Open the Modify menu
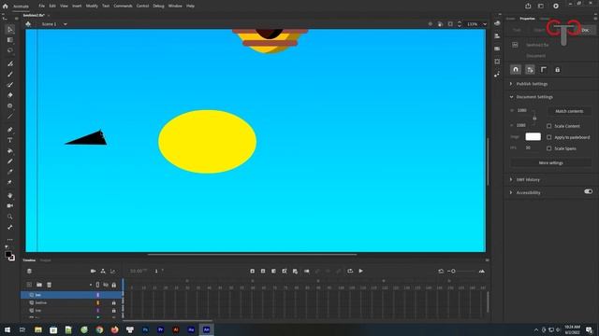The image size is (599, 336). 92,7
